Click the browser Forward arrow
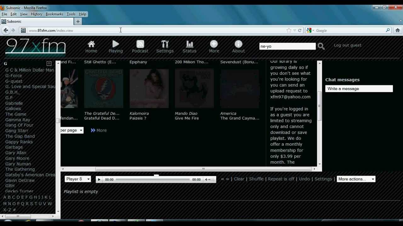Screen dimensions: 403x226 click(13, 30)
